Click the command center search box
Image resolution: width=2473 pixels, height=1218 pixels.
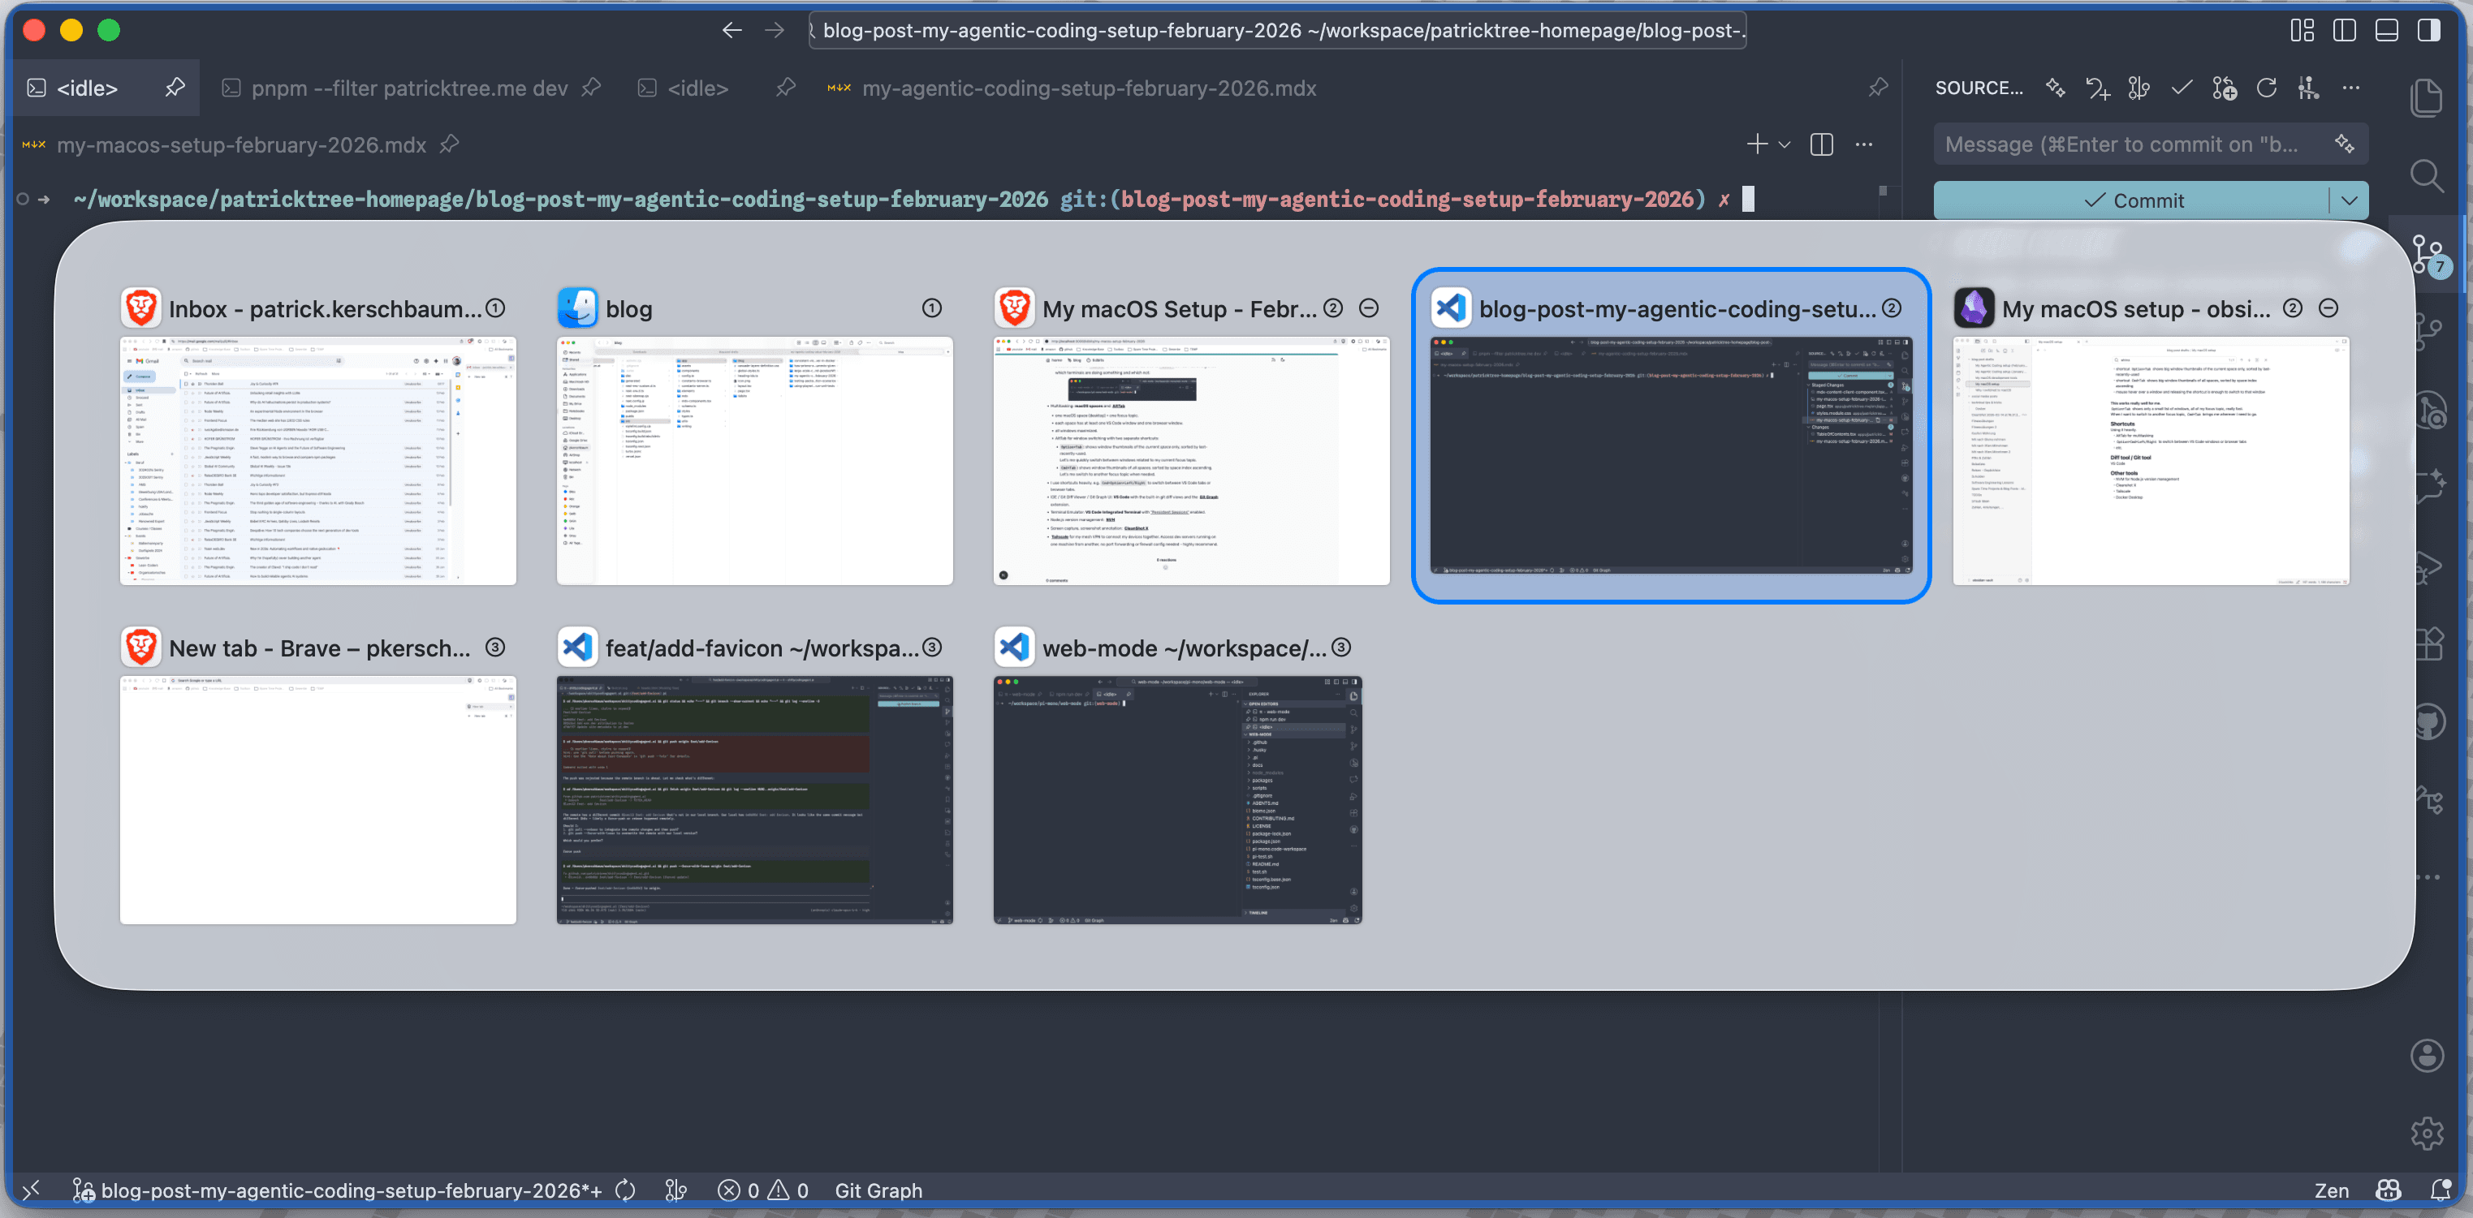point(1277,30)
